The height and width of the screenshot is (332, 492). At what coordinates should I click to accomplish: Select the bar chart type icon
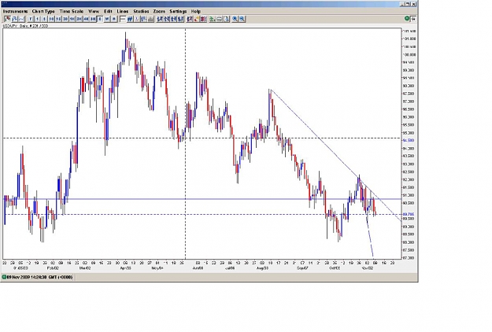[14, 19]
